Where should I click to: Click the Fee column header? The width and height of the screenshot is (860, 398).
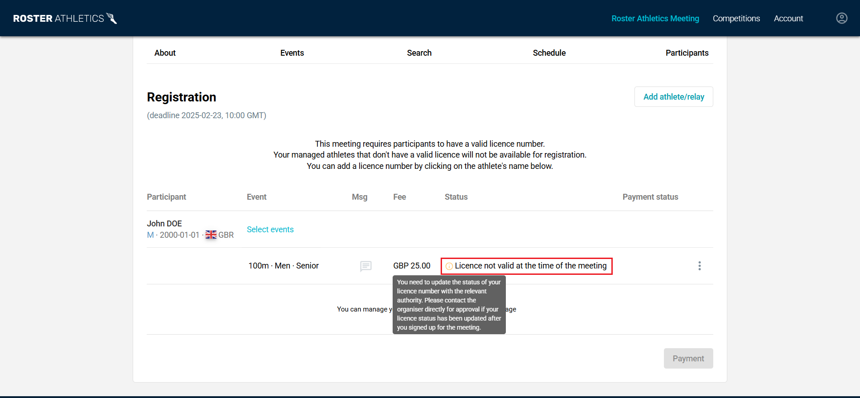tap(399, 197)
